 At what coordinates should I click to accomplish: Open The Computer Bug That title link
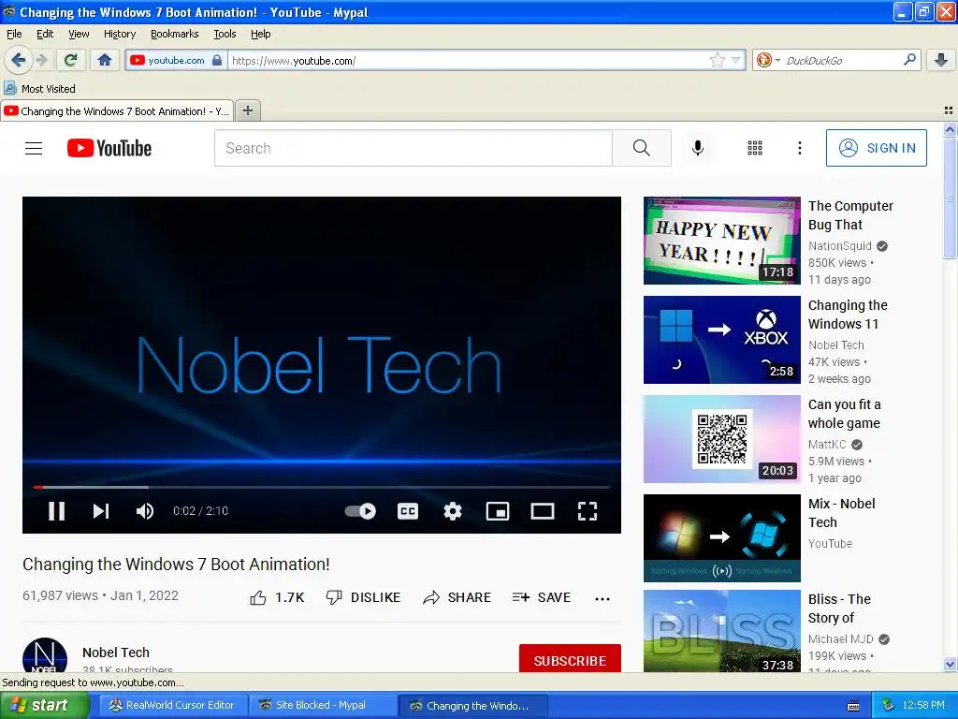click(x=850, y=215)
